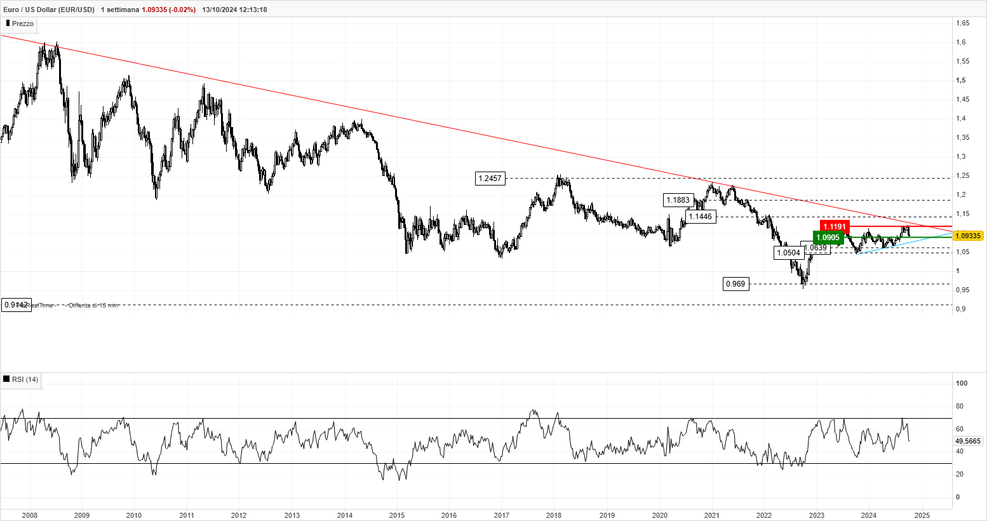
Task: Click the 2014 year on time axis
Action: [345, 515]
